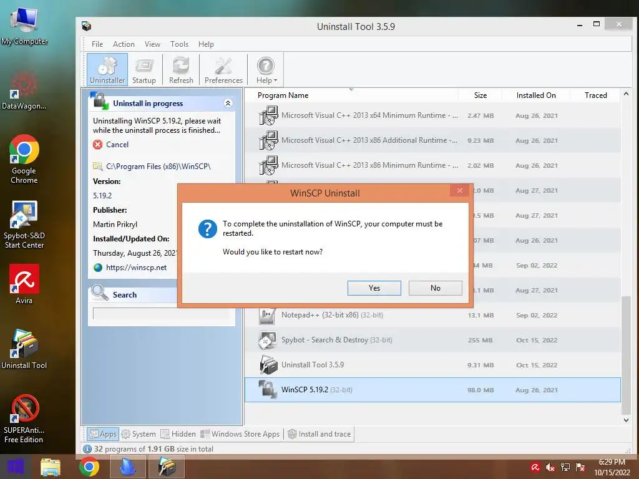Click the network tray icon
639x479 pixels.
coord(565,467)
